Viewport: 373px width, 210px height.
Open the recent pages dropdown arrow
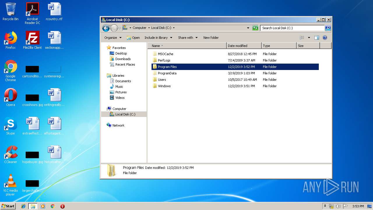pos(119,28)
